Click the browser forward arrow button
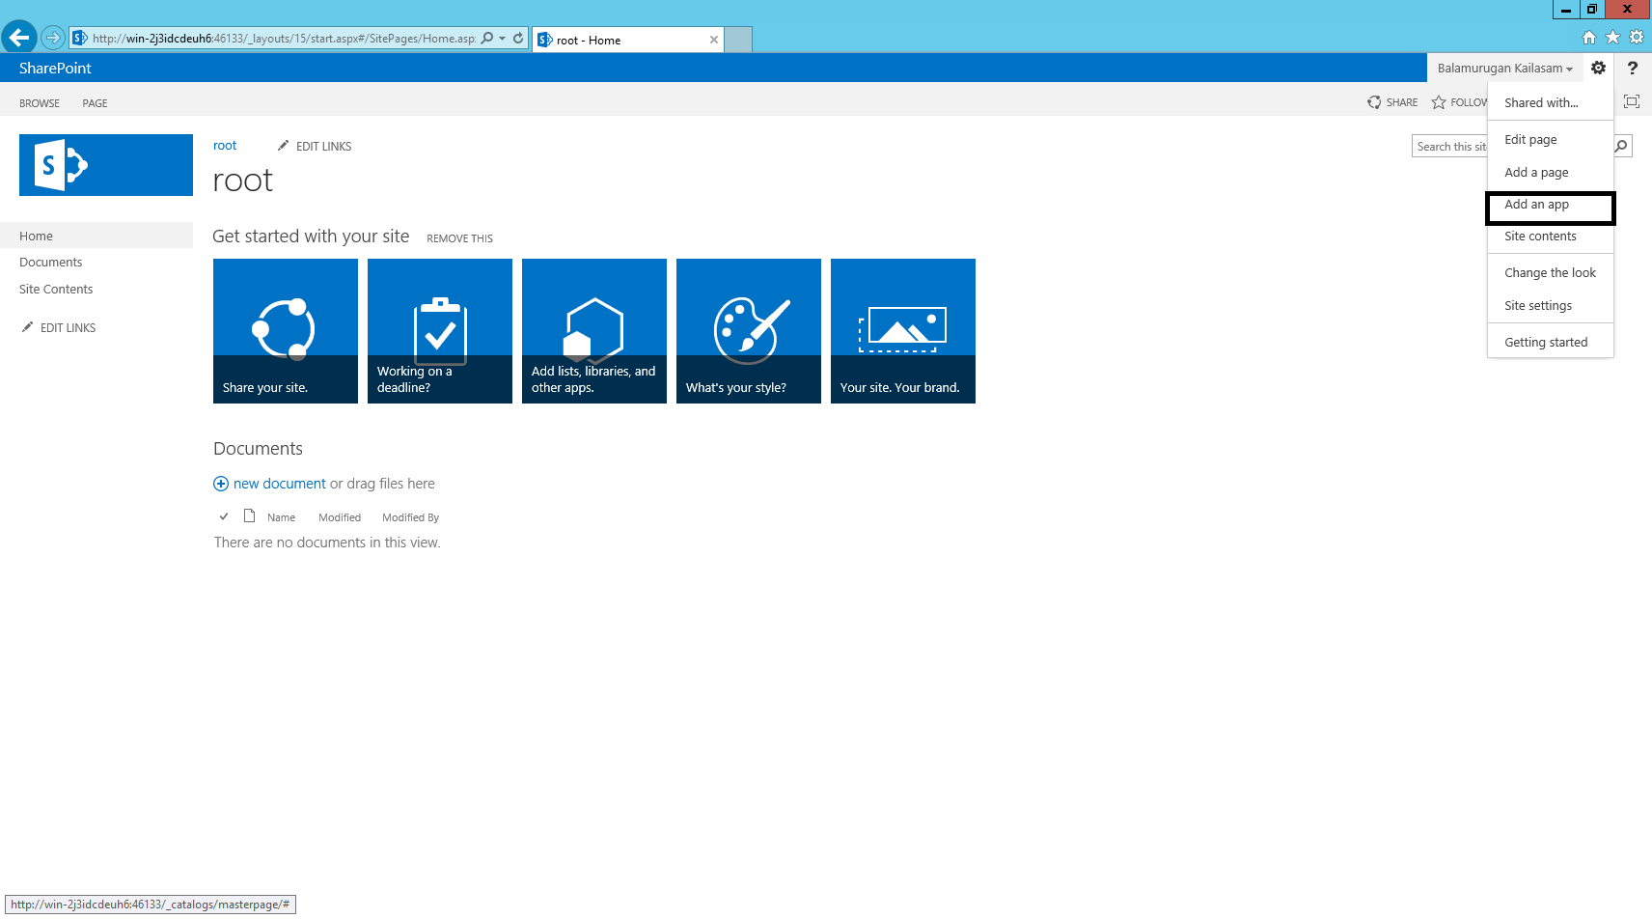Screen dimensions: 1652x919 pyautogui.click(x=53, y=39)
